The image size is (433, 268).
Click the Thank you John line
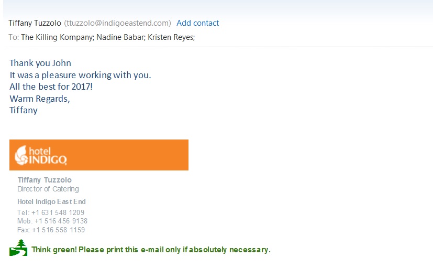(x=40, y=63)
